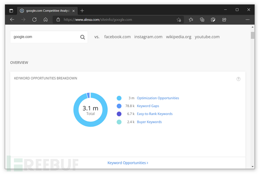Compare with wikipedia.org
Viewport: 260px width, 174px height.
[179, 37]
